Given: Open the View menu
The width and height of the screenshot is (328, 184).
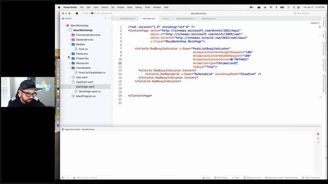Looking at the screenshot, I should [96, 7].
